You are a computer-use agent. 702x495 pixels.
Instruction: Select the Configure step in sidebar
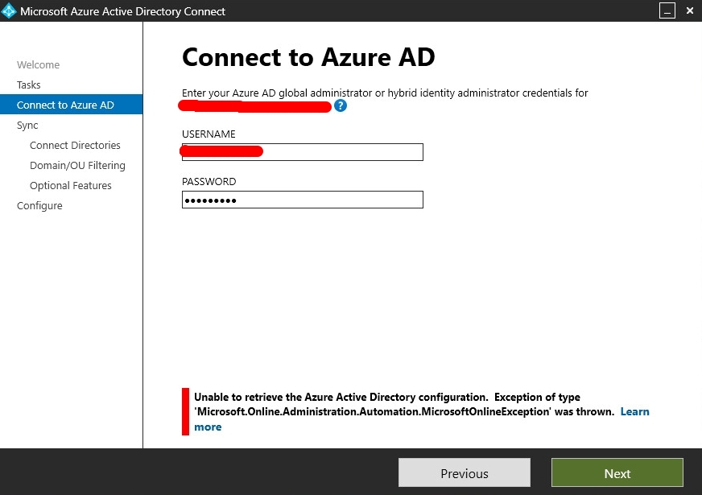click(x=39, y=206)
